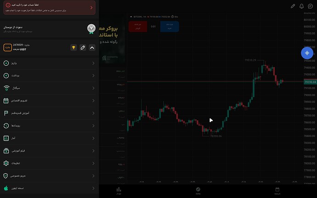Click the chevron on the tutorial video row
This screenshot has height=198, width=317.
pyautogui.click(x=93, y=151)
